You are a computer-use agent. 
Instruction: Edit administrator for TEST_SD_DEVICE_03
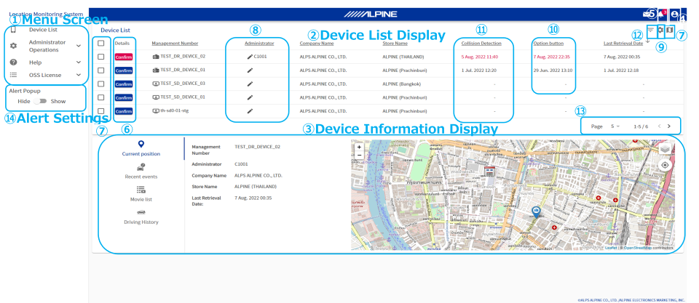coord(250,84)
